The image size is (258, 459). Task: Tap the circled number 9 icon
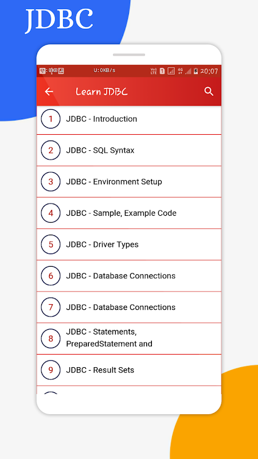[50, 370]
